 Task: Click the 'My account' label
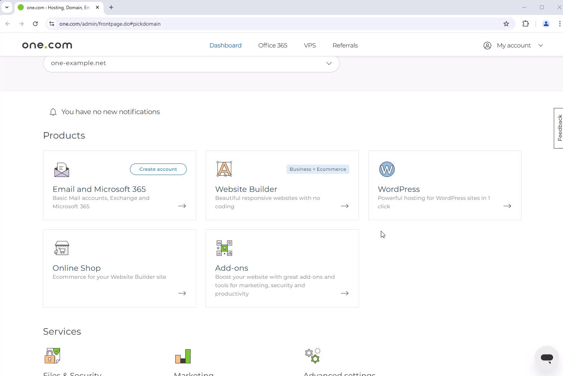514,46
